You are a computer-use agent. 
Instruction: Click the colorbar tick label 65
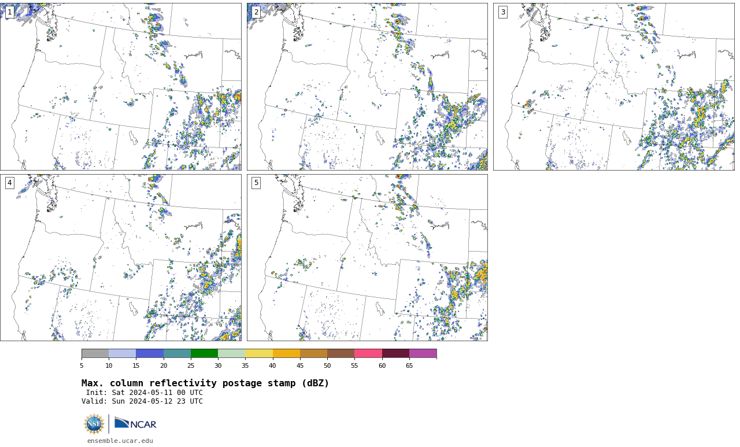409,365
